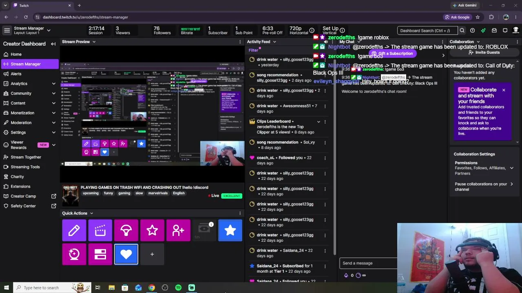Image resolution: width=522 pixels, height=293 pixels.
Task: Open the Edit Stream Info quick action (pencil)
Action: click(x=74, y=230)
